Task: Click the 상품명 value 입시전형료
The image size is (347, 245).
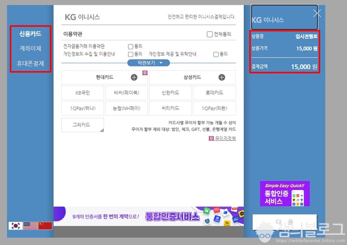Action: tap(307, 37)
